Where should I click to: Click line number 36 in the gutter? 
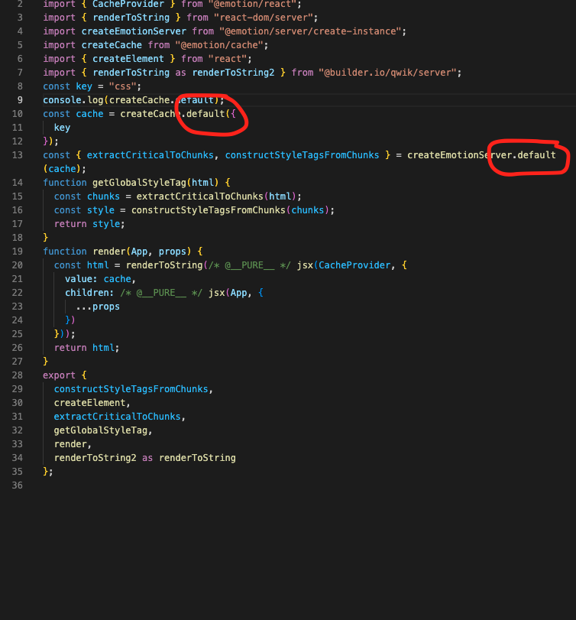point(17,485)
